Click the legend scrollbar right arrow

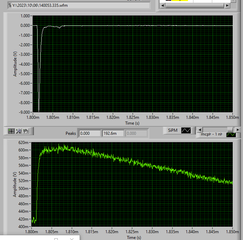238,130
